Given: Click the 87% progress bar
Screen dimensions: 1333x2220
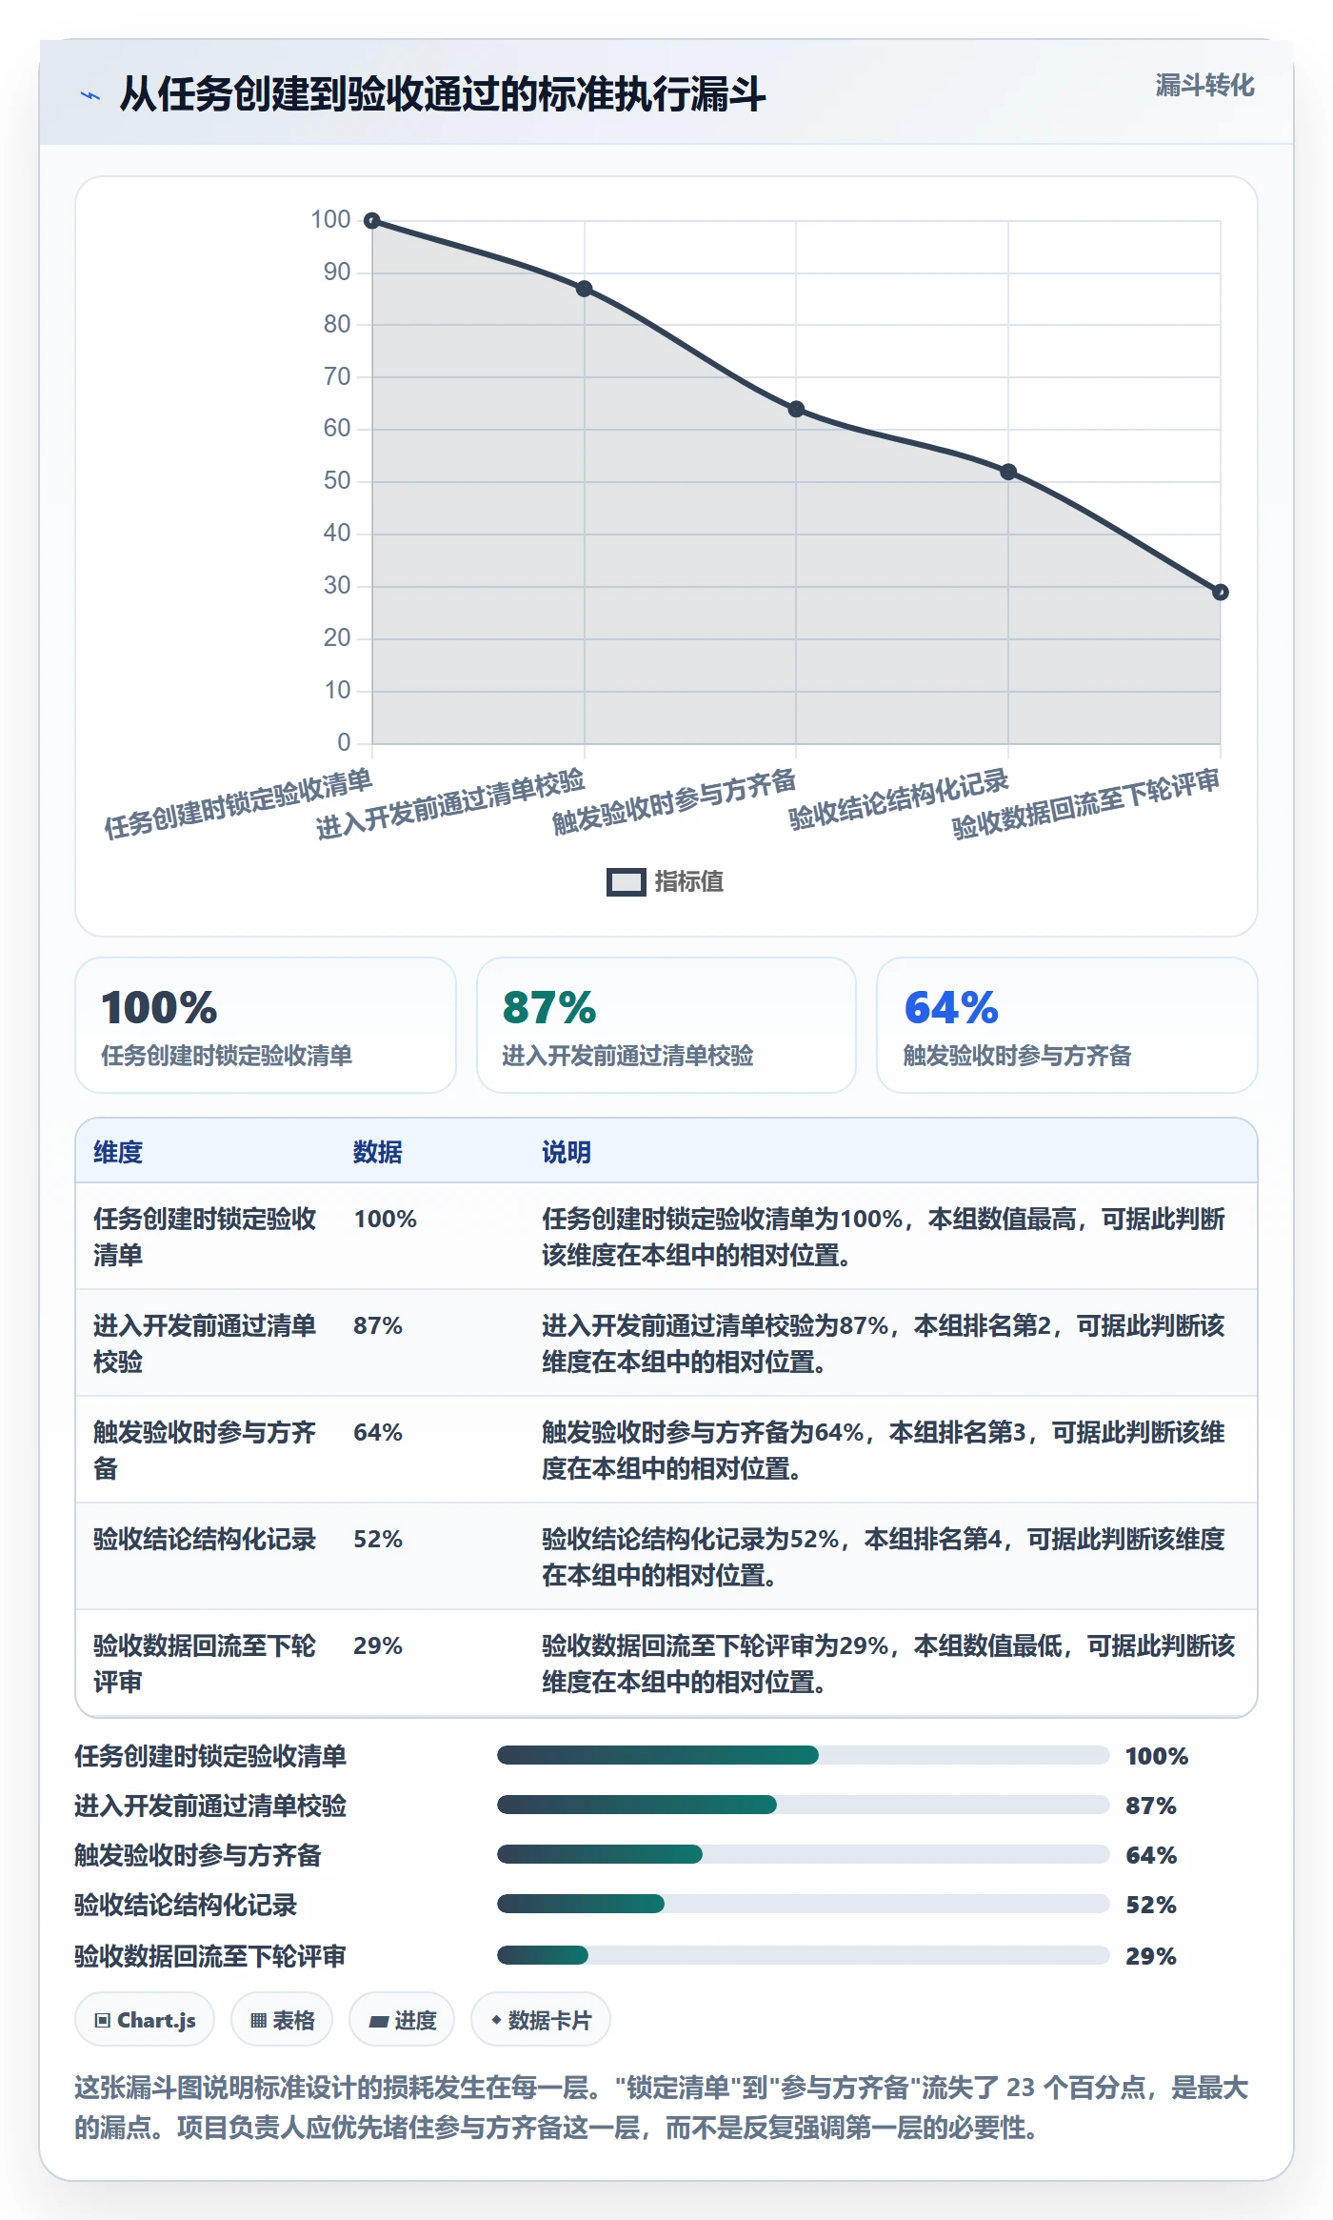Looking at the screenshot, I should coord(804,1805).
